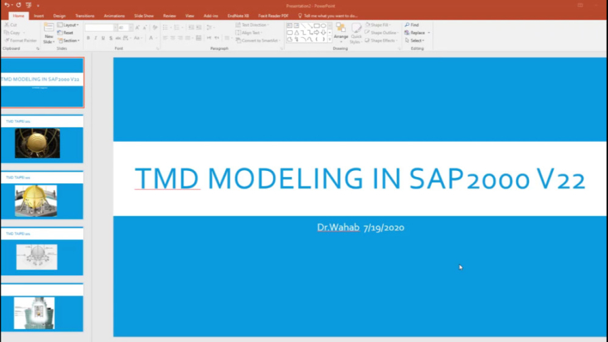Switch to the Slide Show tab
The width and height of the screenshot is (608, 342).
[144, 16]
